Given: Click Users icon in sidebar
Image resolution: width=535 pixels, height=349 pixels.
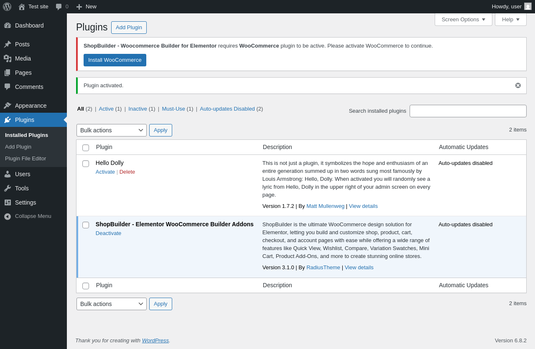Looking at the screenshot, I should point(8,174).
